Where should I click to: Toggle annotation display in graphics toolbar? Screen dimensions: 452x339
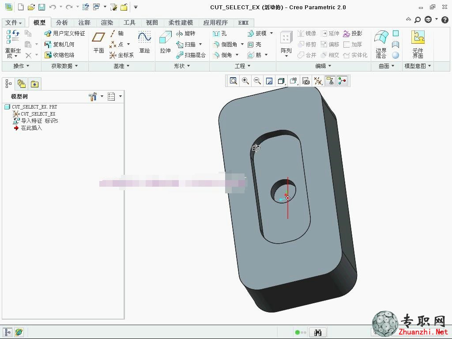330,81
